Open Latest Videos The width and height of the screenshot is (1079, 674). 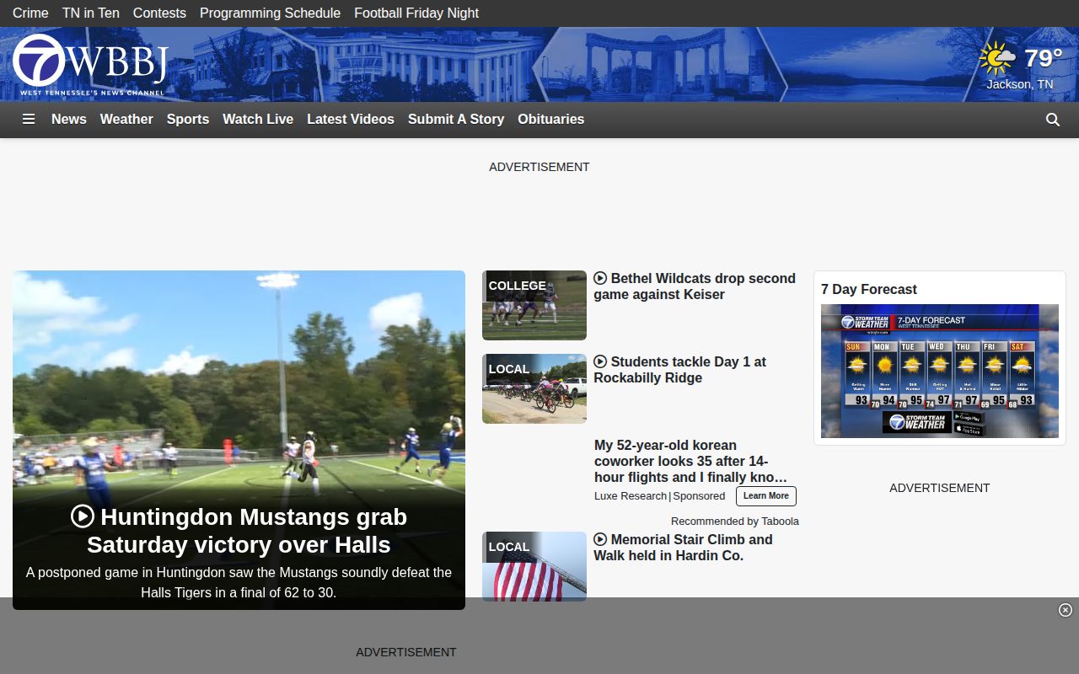(x=351, y=120)
